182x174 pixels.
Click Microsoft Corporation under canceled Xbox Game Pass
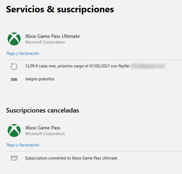tap(45, 134)
